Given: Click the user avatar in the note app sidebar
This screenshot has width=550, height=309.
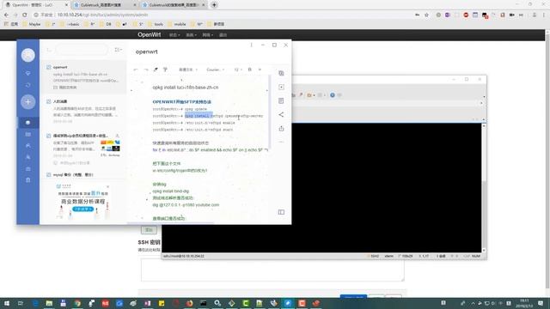Looking at the screenshot, I should (x=28, y=55).
